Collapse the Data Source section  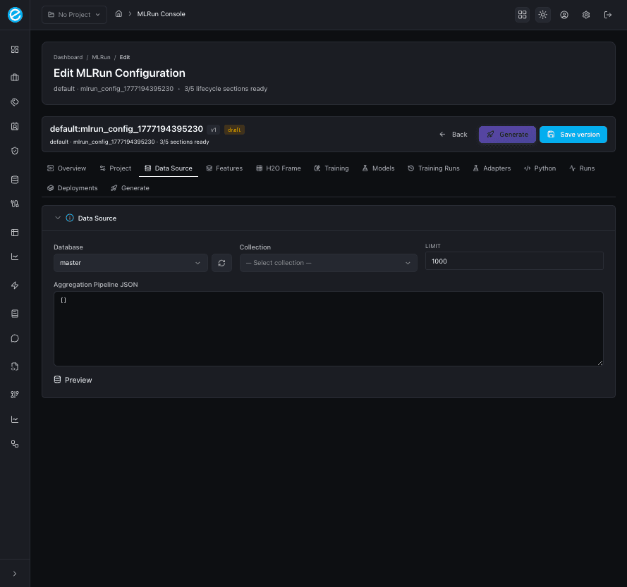pos(58,218)
